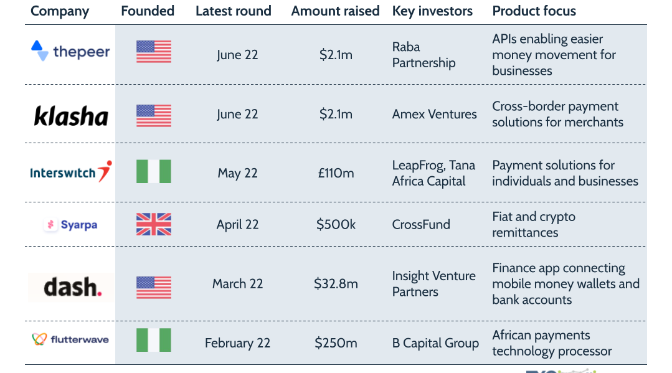Click the Nigerian flag in flutterwave row

click(154, 340)
